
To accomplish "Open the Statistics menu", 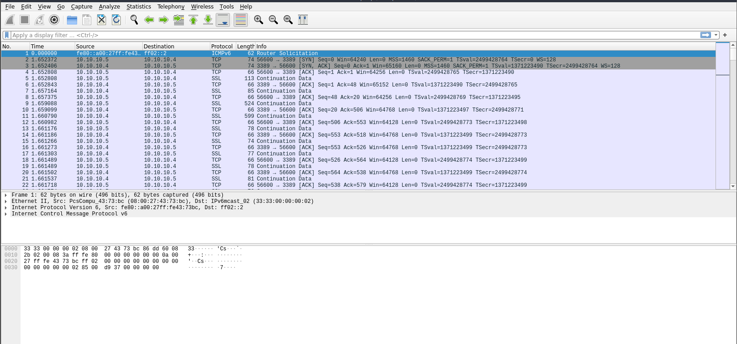I will point(139,7).
